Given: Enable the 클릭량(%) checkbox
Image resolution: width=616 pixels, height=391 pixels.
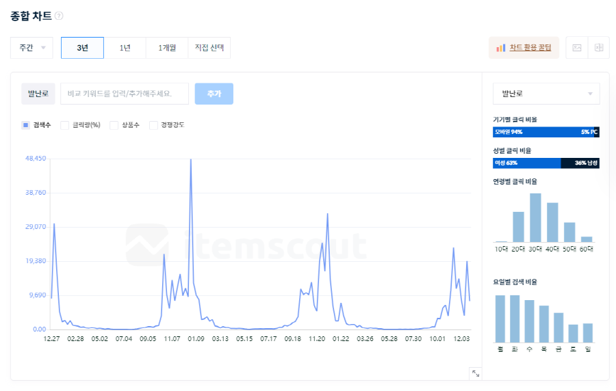Looking at the screenshot, I should (x=65, y=125).
